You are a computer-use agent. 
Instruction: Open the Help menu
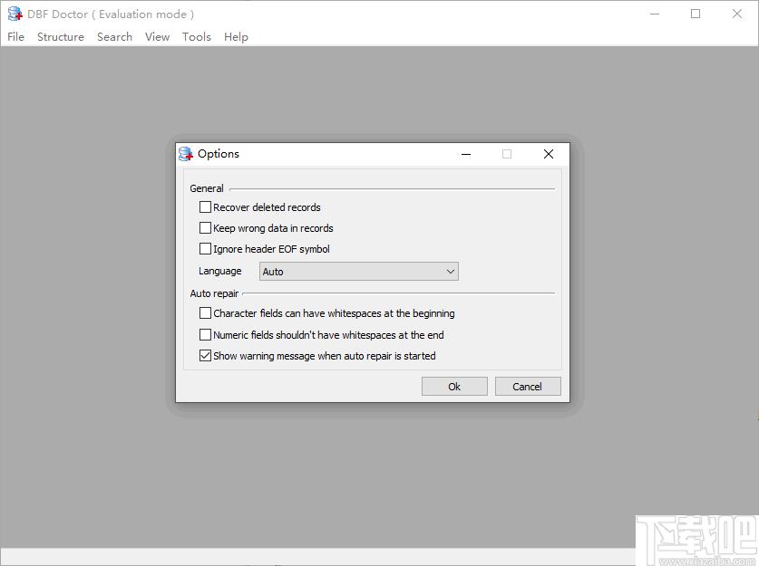[x=236, y=37]
